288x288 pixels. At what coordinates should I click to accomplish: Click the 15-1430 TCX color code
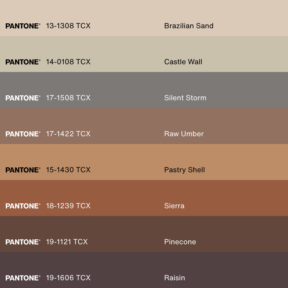(68, 170)
